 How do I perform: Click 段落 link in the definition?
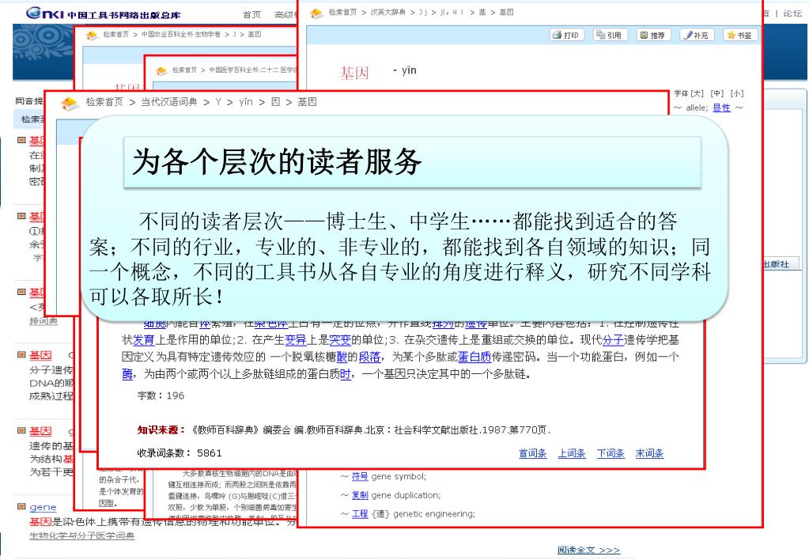click(369, 357)
